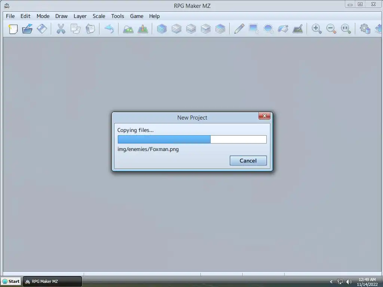The image size is (383, 287).
Task: Open the Help menu
Action: tap(154, 16)
